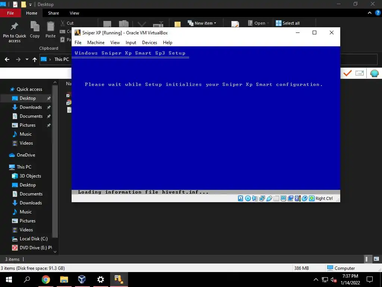Screen dimensions: 382x287
Task: Collapse the Explorer ribbon with the chevron
Action: (x=370, y=13)
